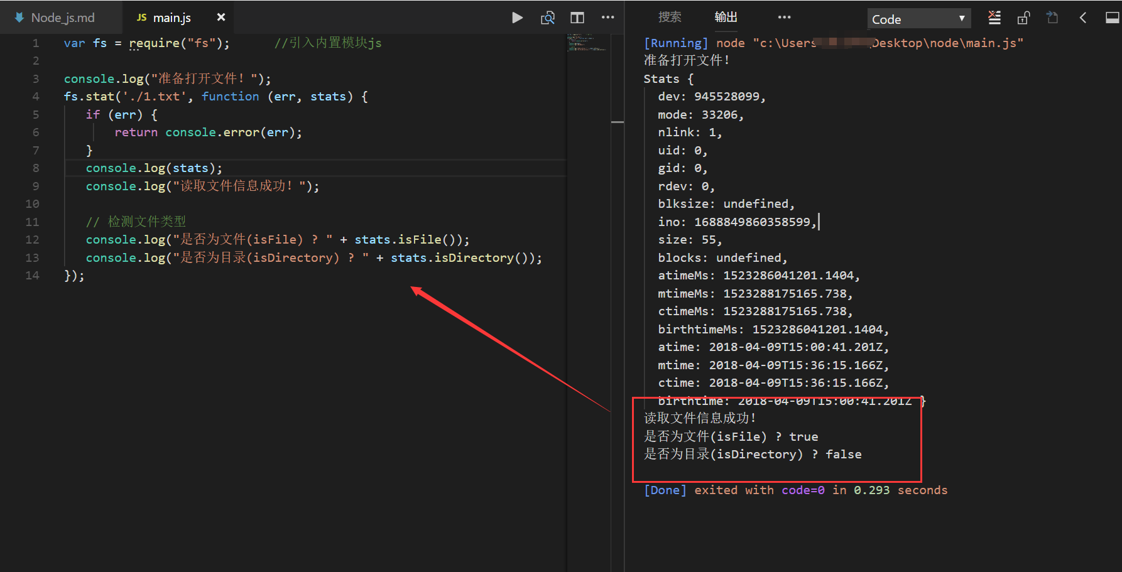Open the preview/search file icon in editor toolbar
The image size is (1122, 572).
(547, 18)
